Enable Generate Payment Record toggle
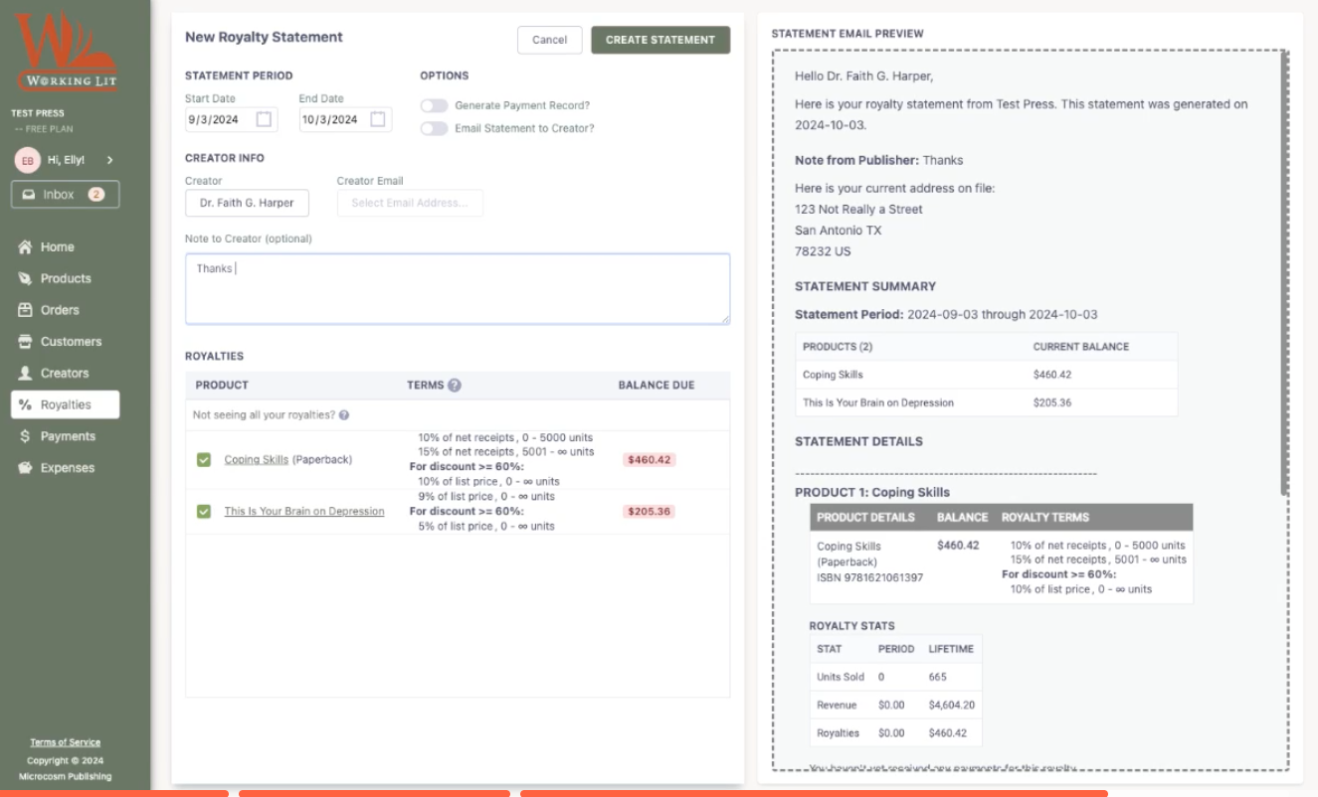The height and width of the screenshot is (797, 1318). pyautogui.click(x=434, y=105)
